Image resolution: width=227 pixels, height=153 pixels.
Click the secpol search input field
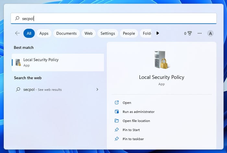(x=113, y=18)
